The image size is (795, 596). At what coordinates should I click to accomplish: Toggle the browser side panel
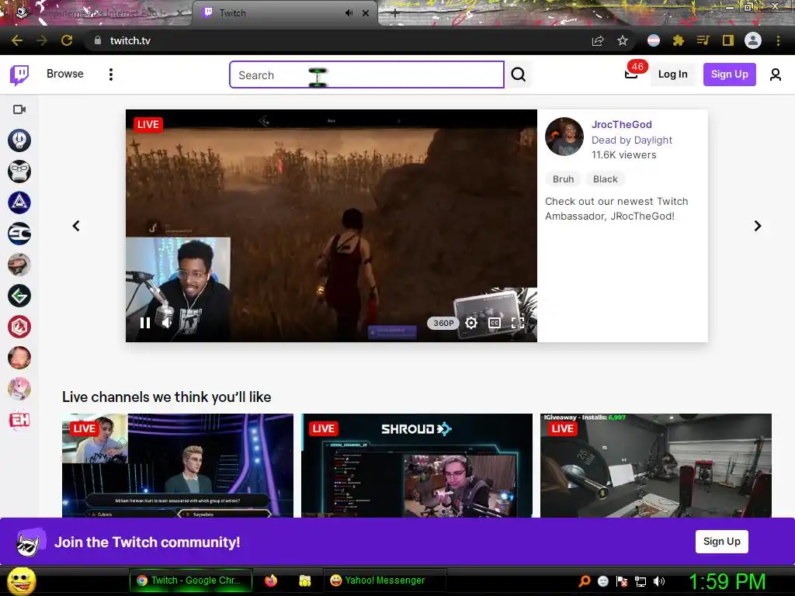728,40
